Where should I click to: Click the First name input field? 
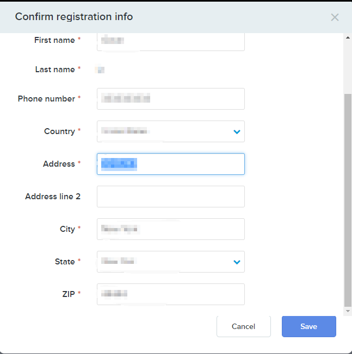(x=170, y=41)
